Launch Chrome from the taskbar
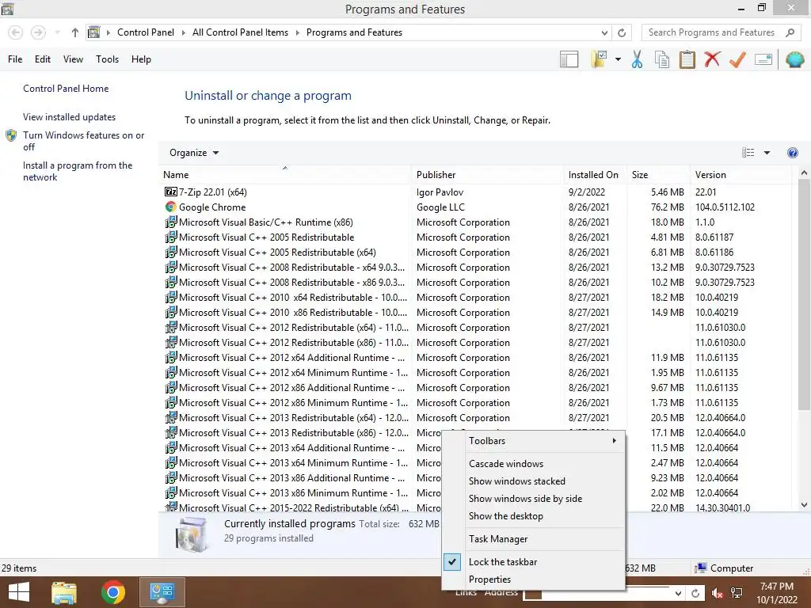 [x=112, y=592]
